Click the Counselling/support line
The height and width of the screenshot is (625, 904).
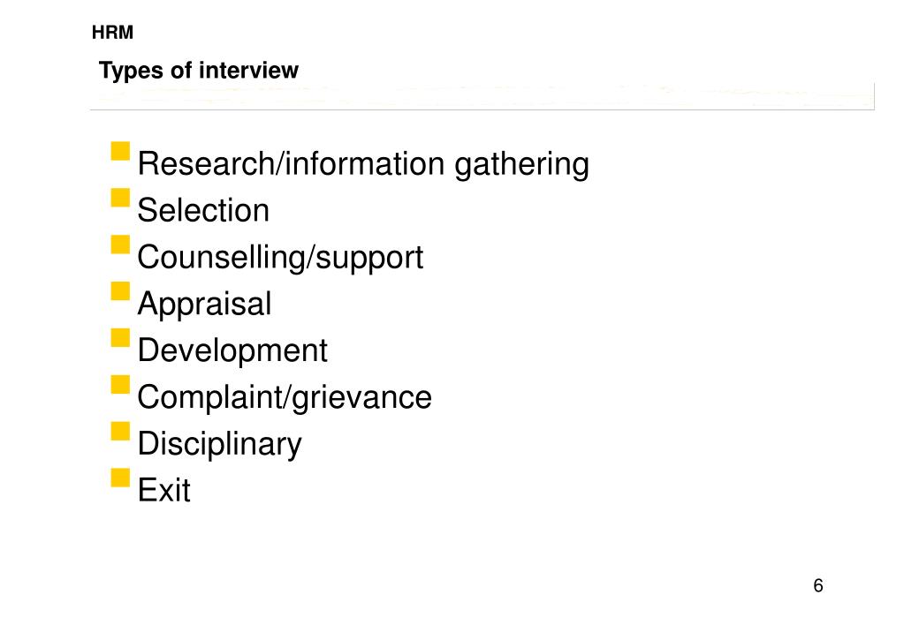point(280,258)
